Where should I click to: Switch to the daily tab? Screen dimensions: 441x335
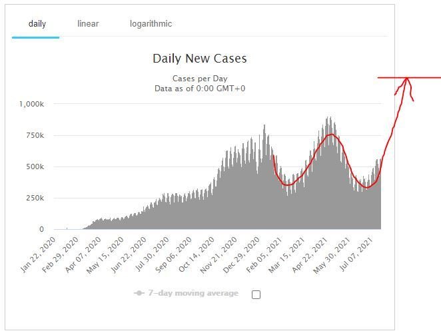coord(36,24)
